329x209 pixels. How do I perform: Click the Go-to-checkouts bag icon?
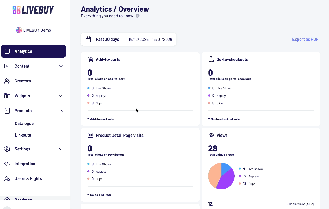pyautogui.click(x=211, y=59)
